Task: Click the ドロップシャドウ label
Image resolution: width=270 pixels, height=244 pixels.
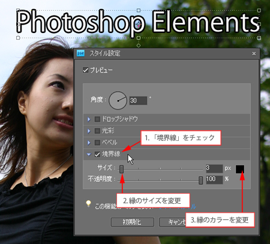Action: tap(120, 119)
